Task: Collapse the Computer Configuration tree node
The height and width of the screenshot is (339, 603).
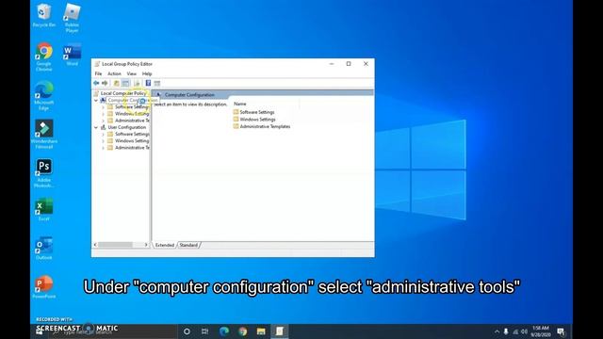Action: point(96,101)
